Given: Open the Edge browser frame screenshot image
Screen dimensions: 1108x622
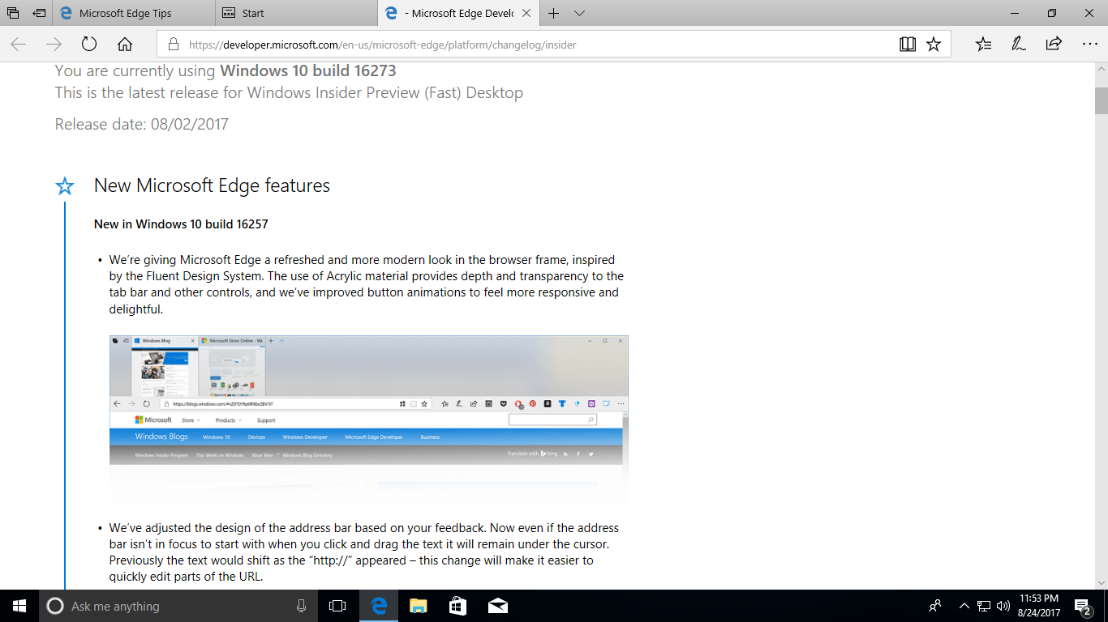Looking at the screenshot, I should tap(369, 419).
